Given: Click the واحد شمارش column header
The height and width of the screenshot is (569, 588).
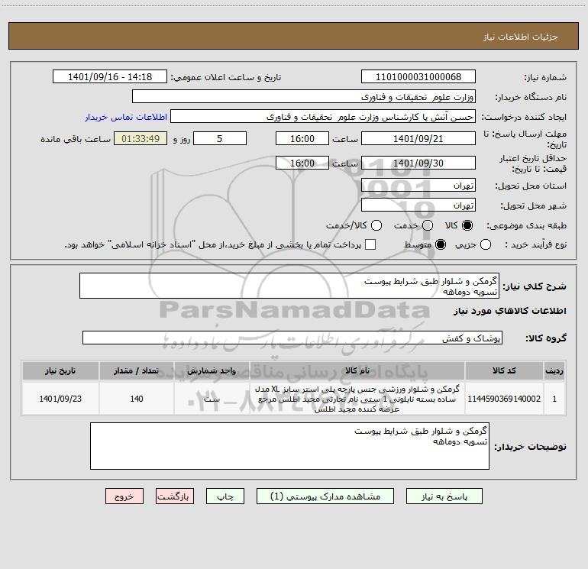Looking at the screenshot, I should (212, 370).
